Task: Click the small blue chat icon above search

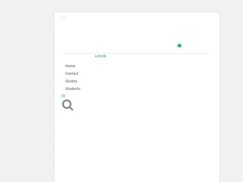Action: (x=64, y=96)
